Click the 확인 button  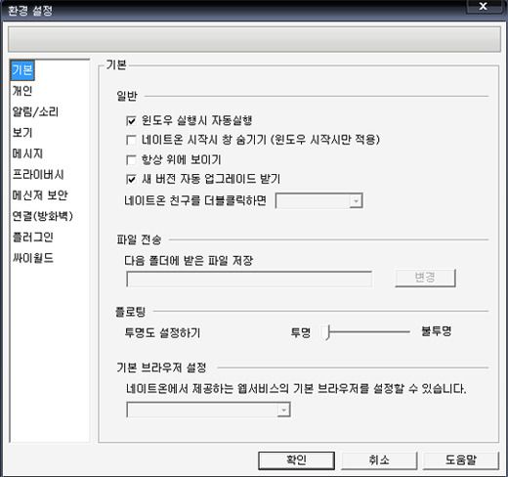point(296,460)
